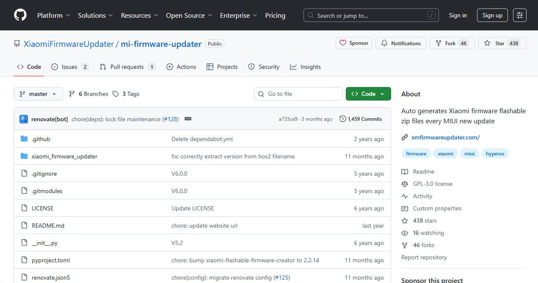Expand the Open Source menu
The width and height of the screenshot is (538, 283).
tap(189, 15)
